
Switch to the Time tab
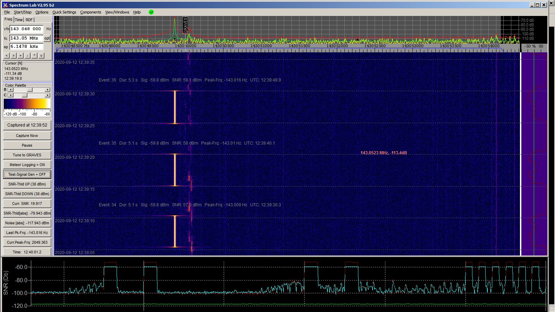(x=19, y=20)
